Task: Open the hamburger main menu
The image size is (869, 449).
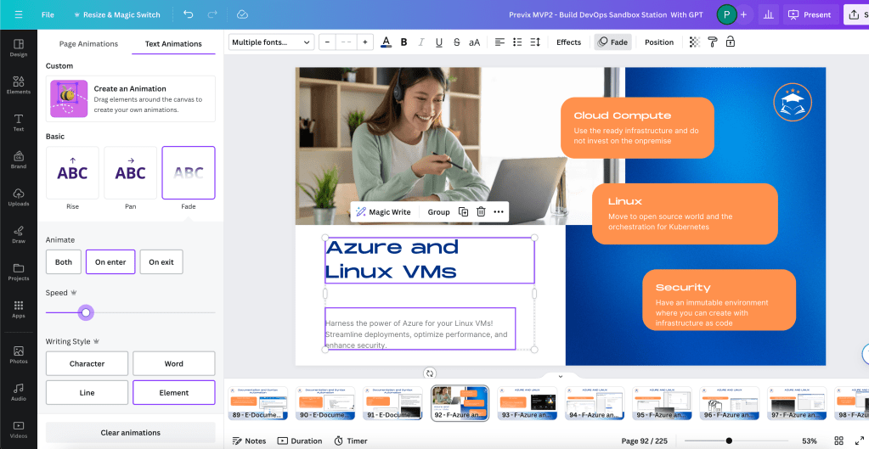Action: (x=19, y=14)
